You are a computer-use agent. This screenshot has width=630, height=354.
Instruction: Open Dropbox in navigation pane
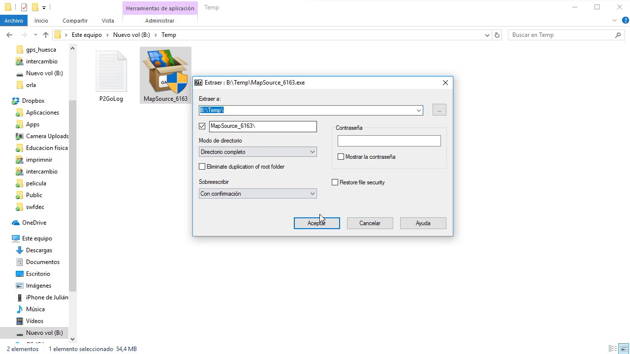[33, 101]
